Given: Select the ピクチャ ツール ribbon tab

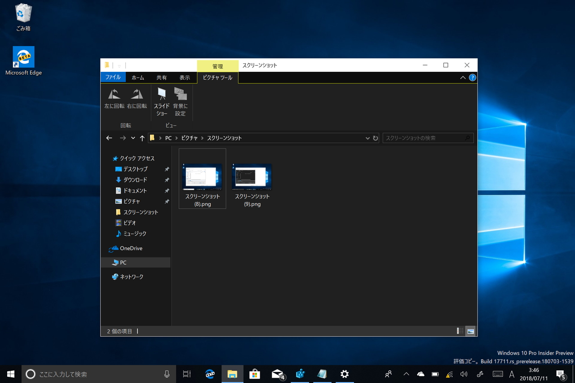Looking at the screenshot, I should tap(217, 78).
